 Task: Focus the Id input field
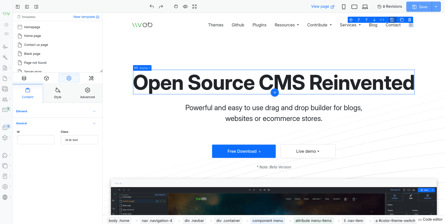pyautogui.click(x=36, y=140)
